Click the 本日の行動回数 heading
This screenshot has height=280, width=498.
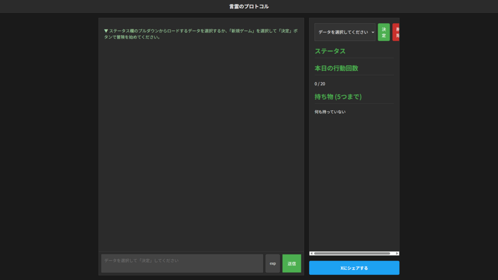(x=336, y=68)
